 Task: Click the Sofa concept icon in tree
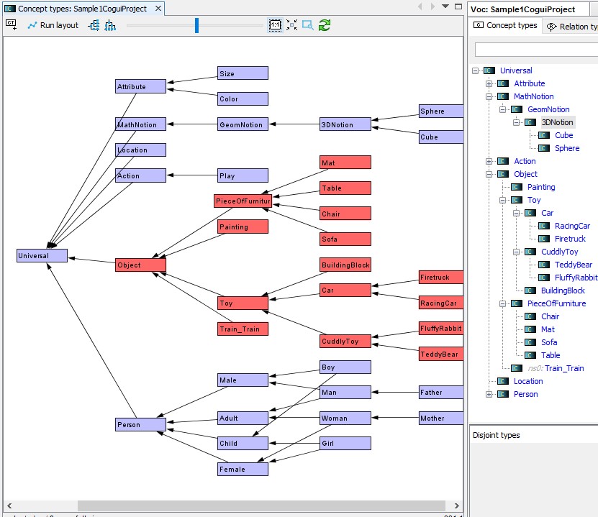coord(530,342)
